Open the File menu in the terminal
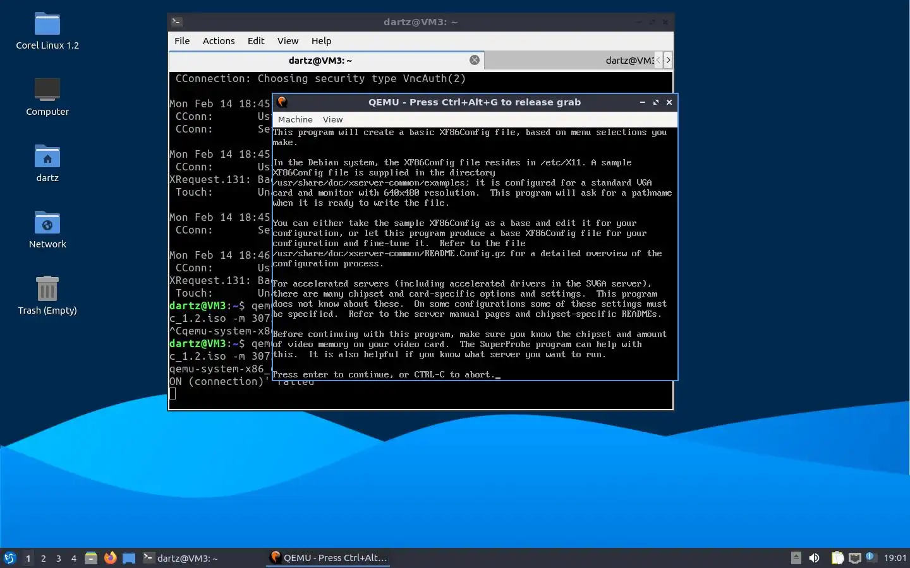Viewport: 910px width, 568px height. [x=182, y=41]
